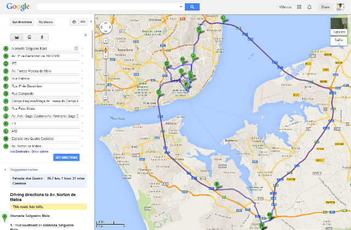Open search box dropdown arrow
Viewport: 351px width, 230px height.
click(181, 7)
